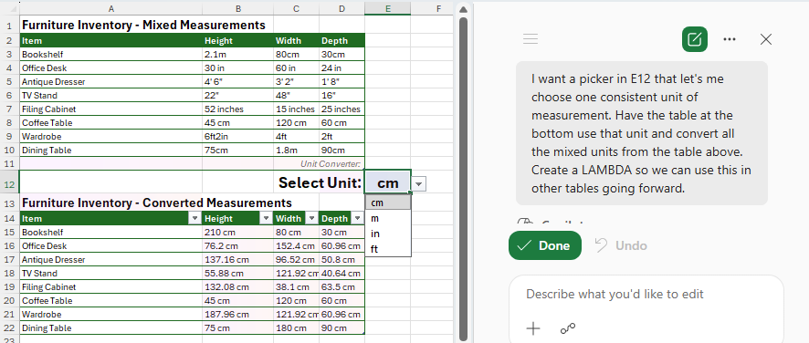Click the Done button
809x343 pixels.
coord(545,245)
